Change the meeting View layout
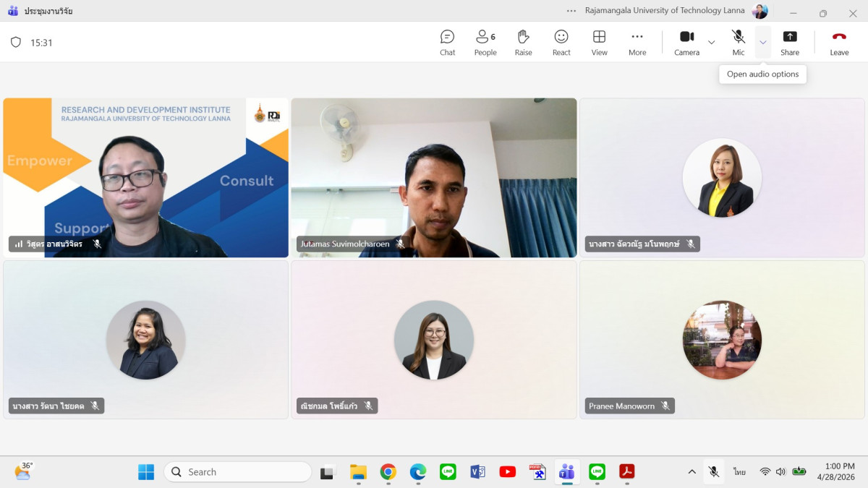 (599, 42)
